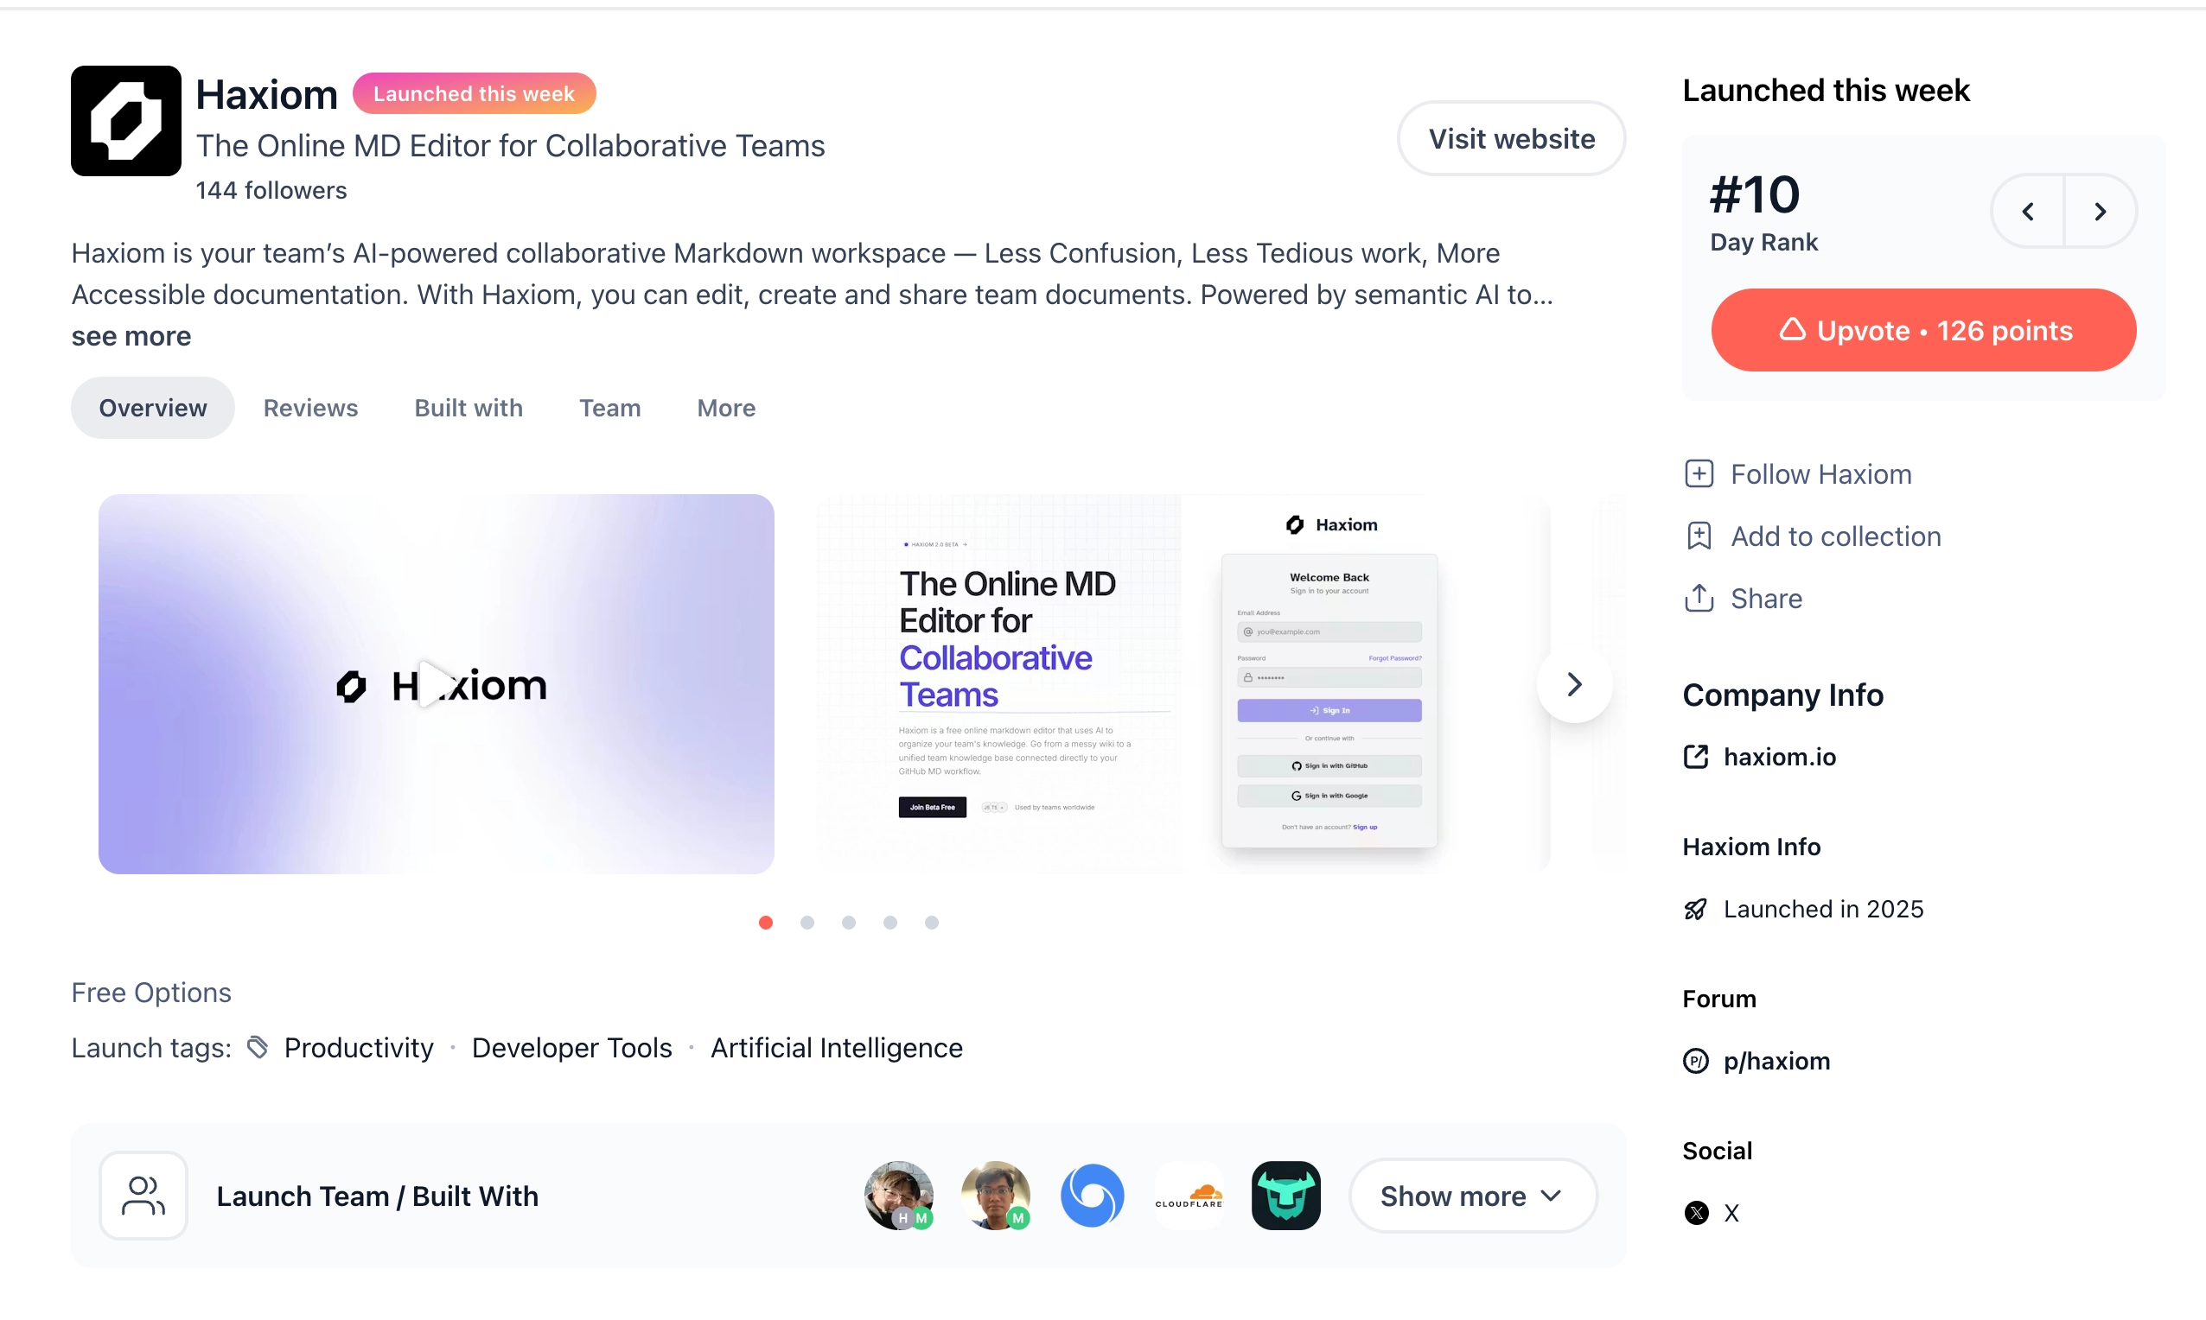This screenshot has height=1320, width=2206.
Task: Select the second carousel dot
Action: click(x=807, y=923)
